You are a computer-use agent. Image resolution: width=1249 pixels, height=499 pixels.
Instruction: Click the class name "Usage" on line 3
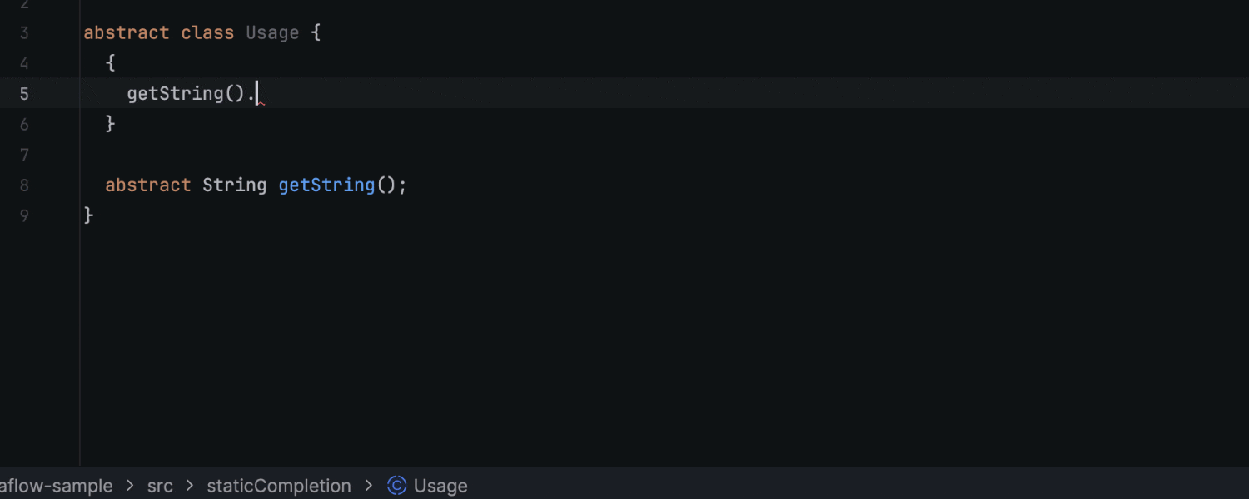(x=271, y=32)
